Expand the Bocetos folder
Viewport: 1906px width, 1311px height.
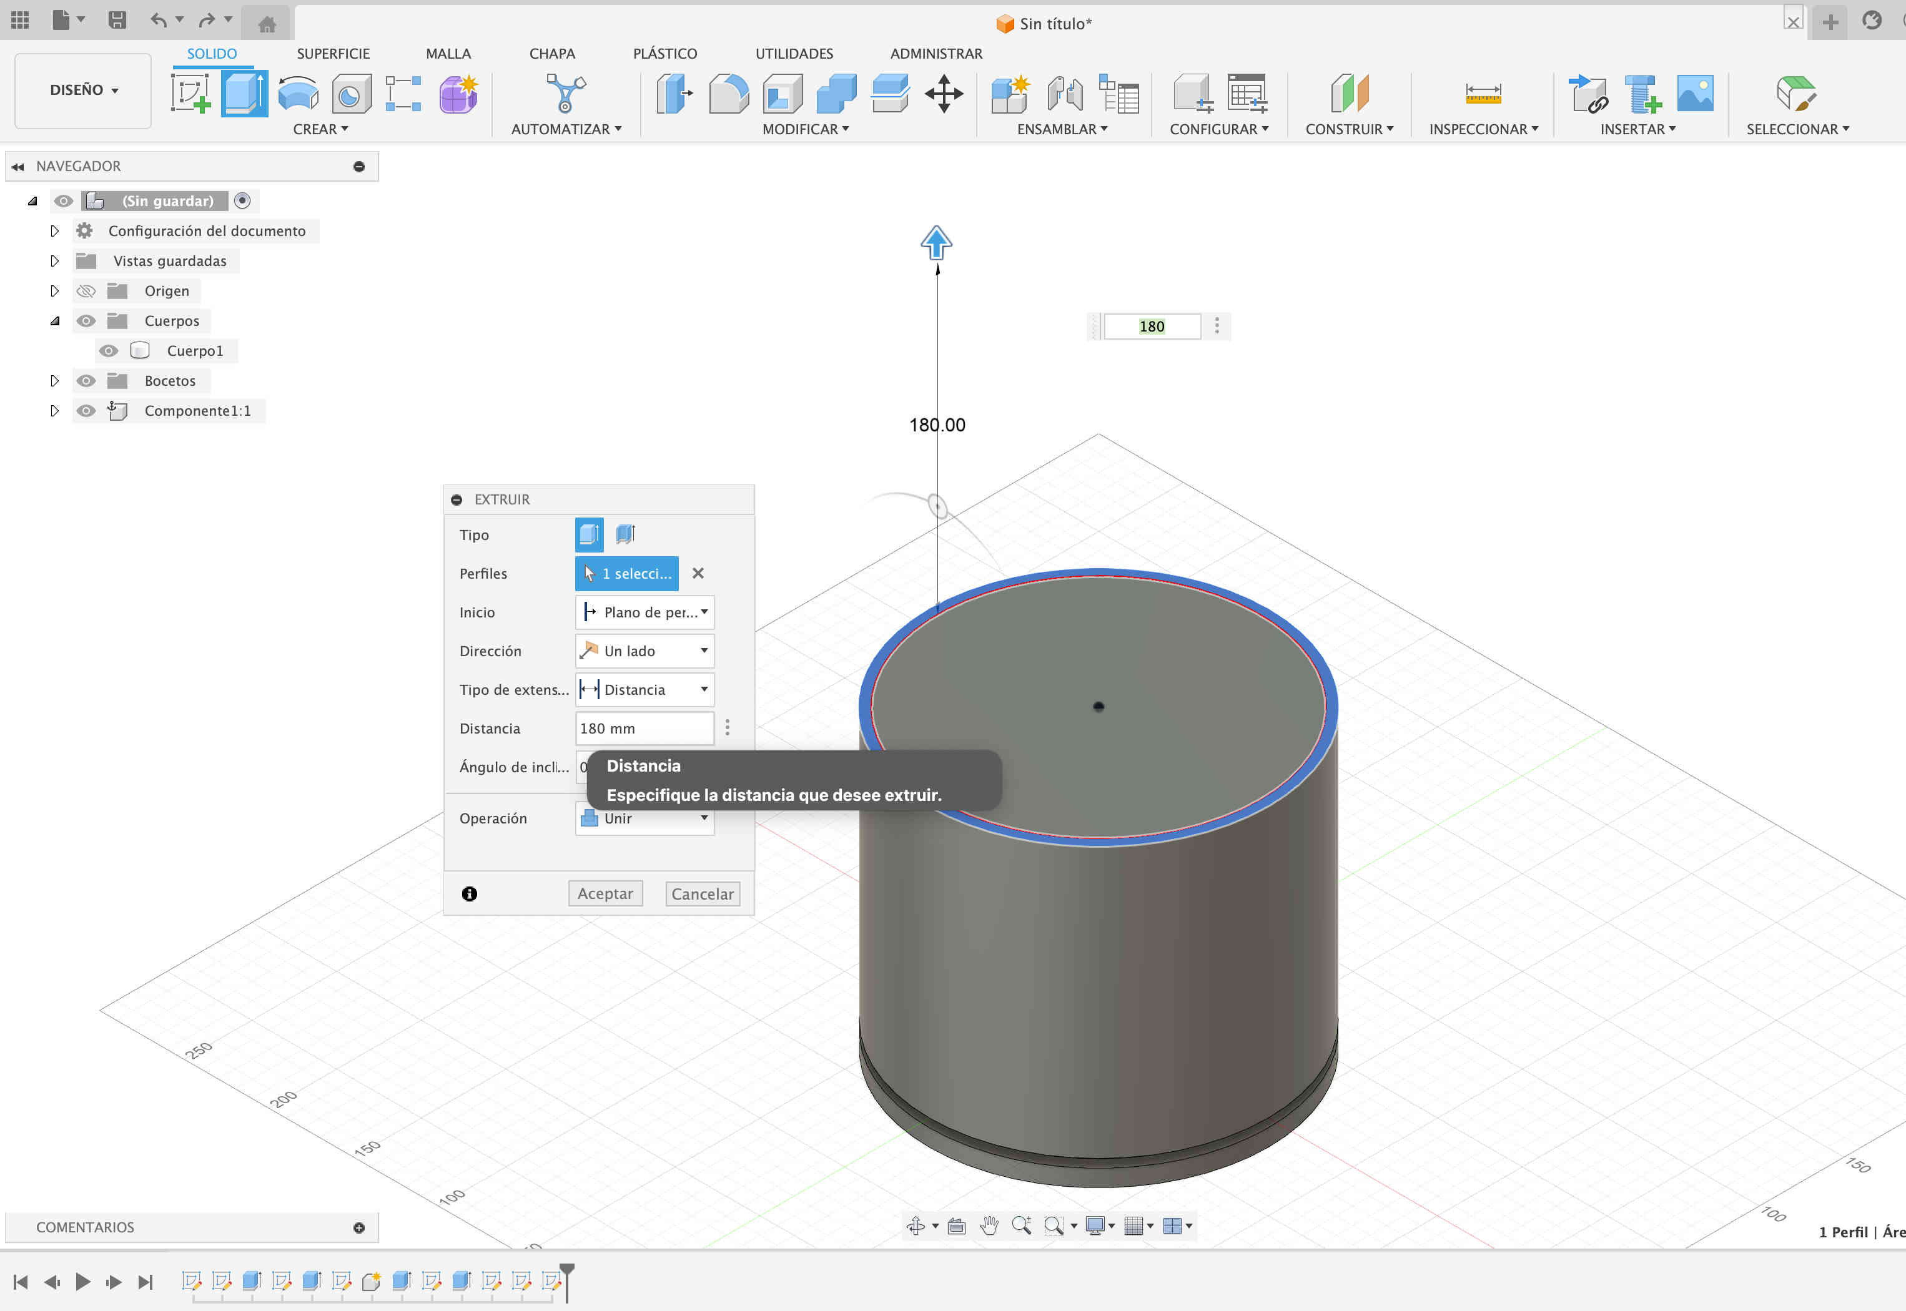click(54, 380)
